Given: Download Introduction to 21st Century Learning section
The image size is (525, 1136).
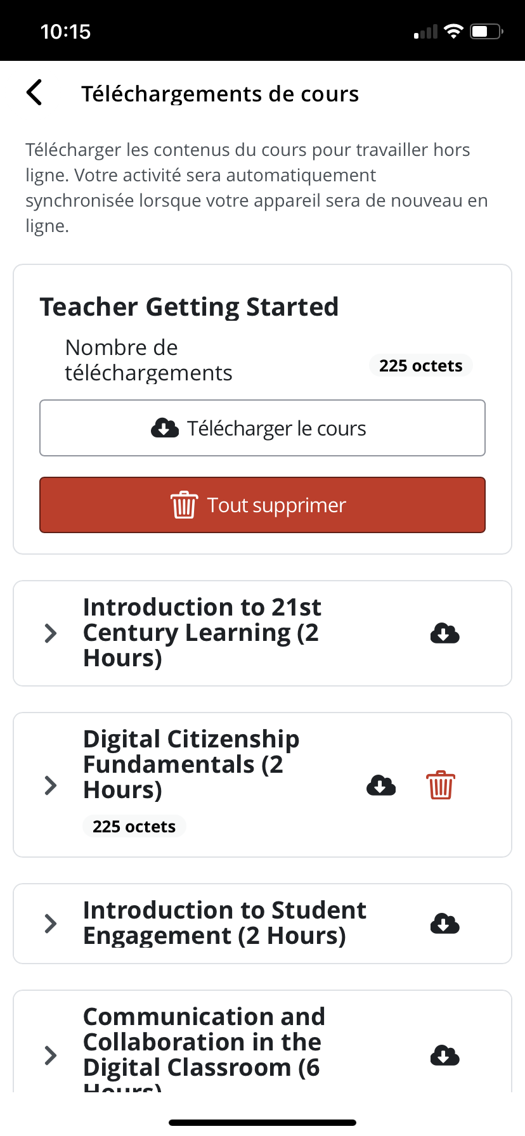Looking at the screenshot, I should click(x=444, y=633).
